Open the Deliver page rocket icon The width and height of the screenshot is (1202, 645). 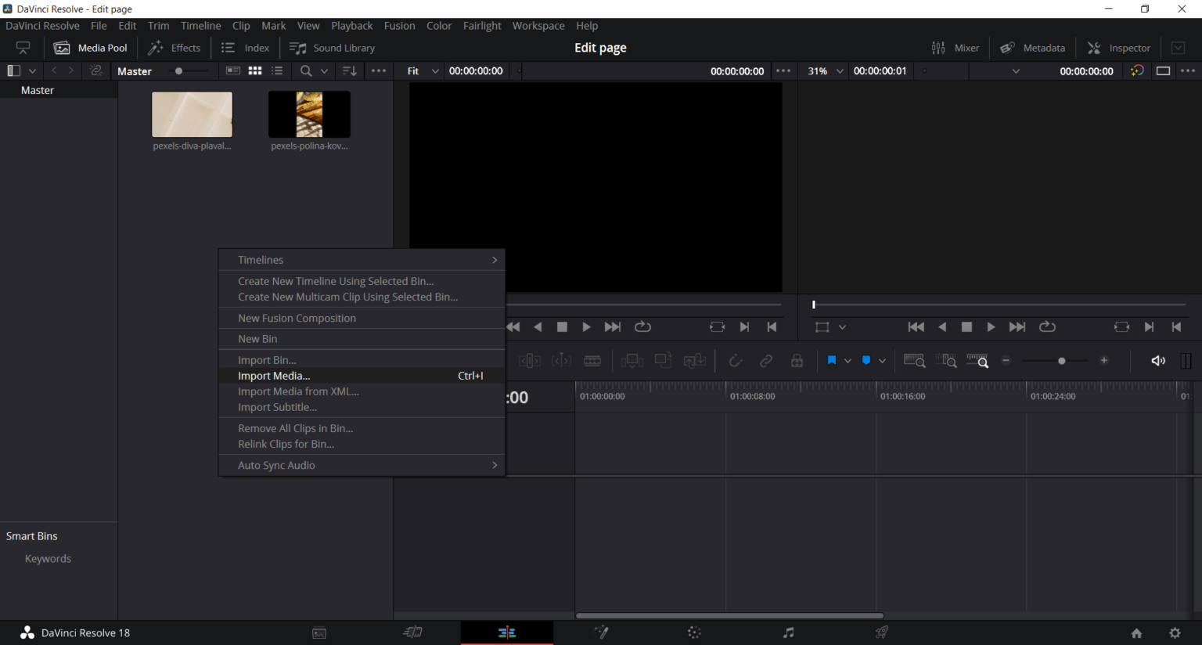pyautogui.click(x=882, y=632)
